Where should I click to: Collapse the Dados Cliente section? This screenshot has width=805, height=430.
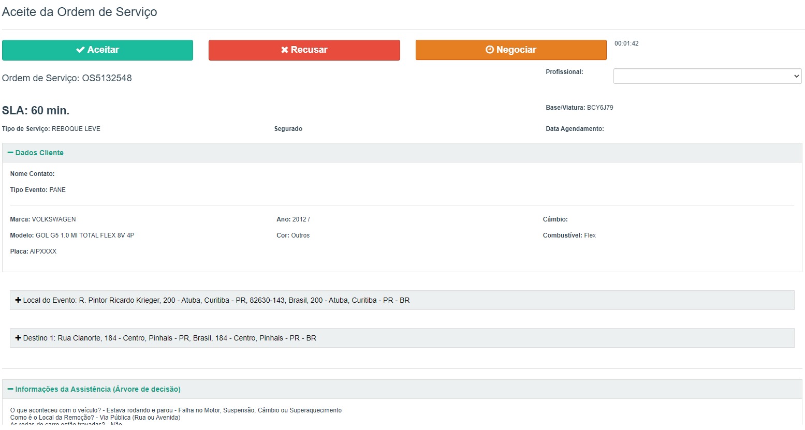(x=402, y=153)
